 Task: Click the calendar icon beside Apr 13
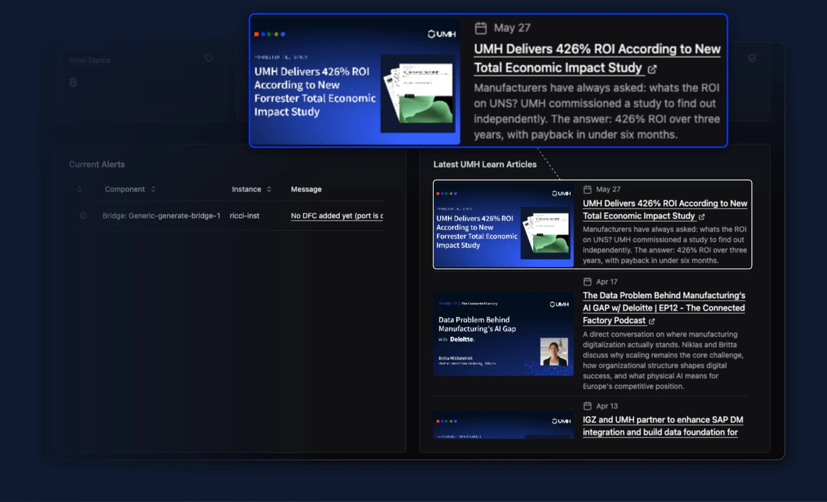[x=587, y=406]
